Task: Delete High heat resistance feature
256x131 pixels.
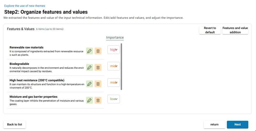Action: (98, 84)
